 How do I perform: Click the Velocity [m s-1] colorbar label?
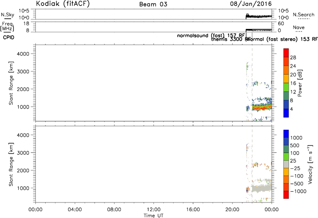310,165
